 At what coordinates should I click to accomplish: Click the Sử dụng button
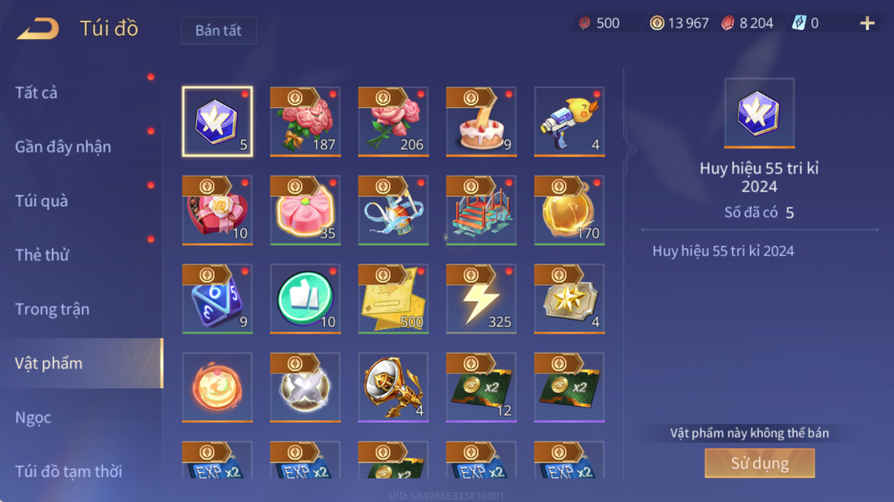(x=760, y=463)
